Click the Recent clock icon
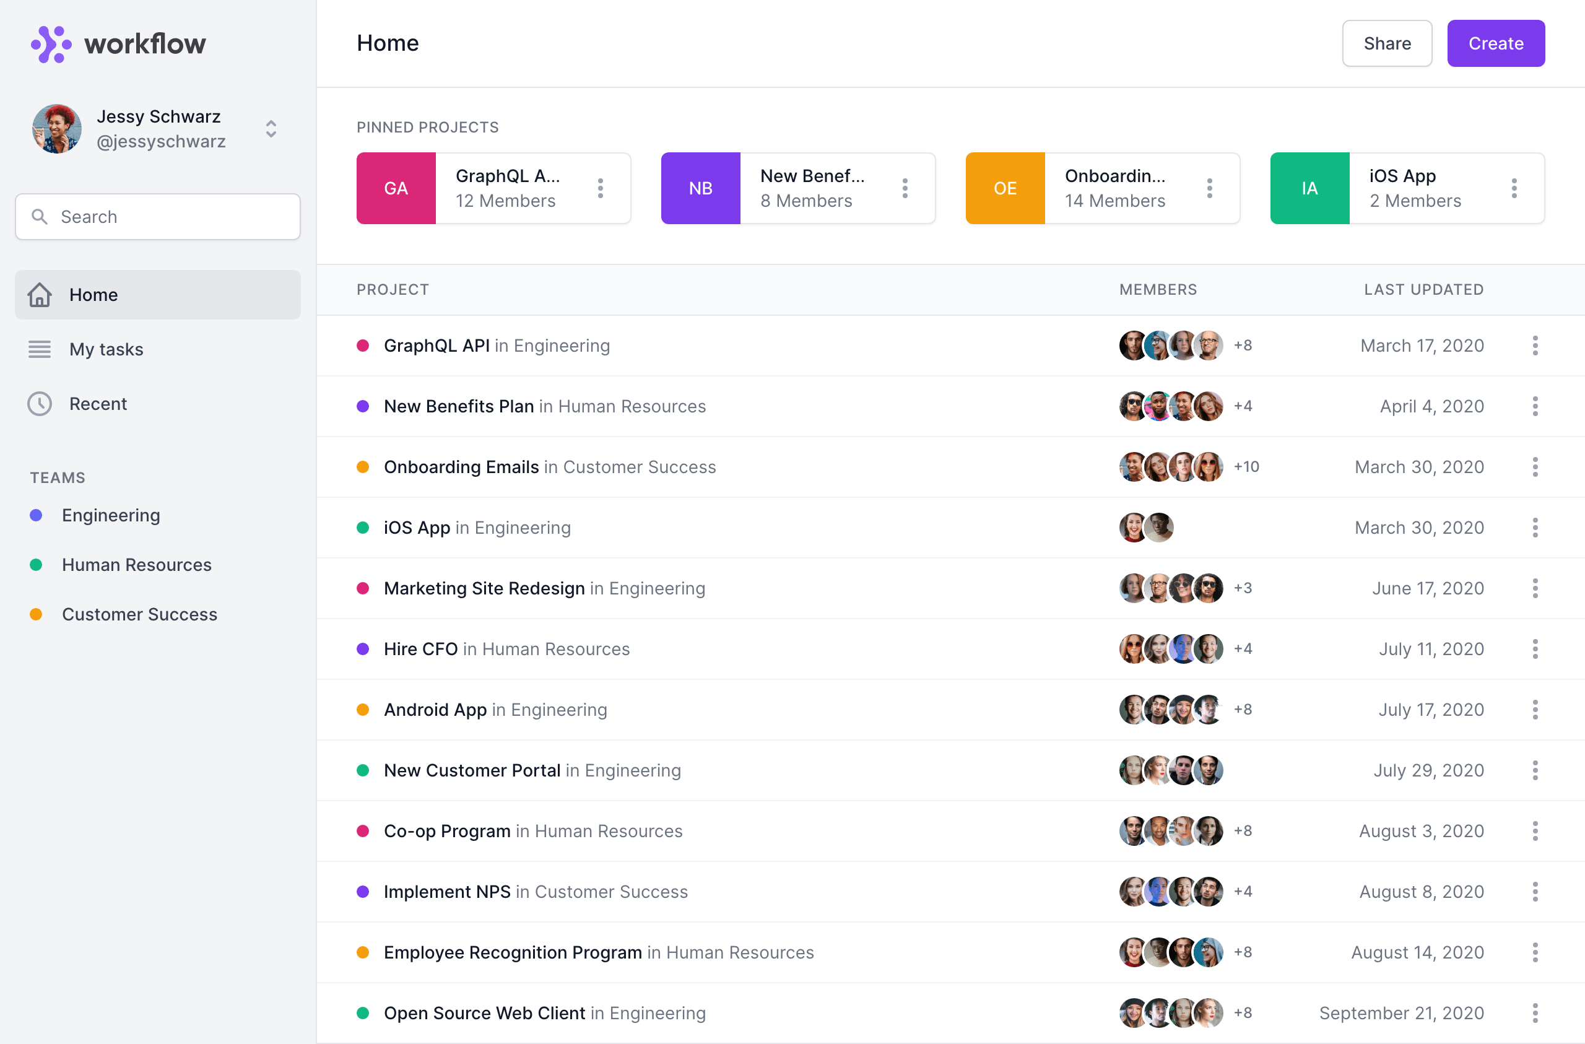 39,404
